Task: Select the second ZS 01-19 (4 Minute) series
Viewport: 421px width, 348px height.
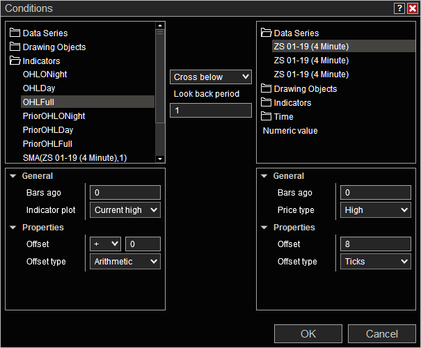Action: (311, 60)
